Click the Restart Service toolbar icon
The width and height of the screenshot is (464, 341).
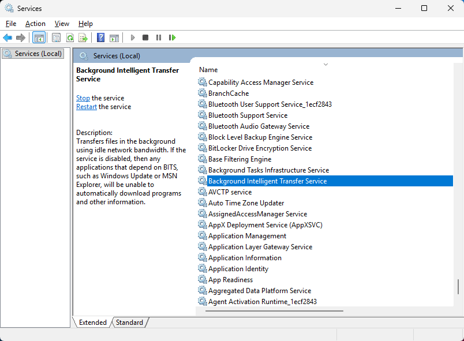coord(172,38)
